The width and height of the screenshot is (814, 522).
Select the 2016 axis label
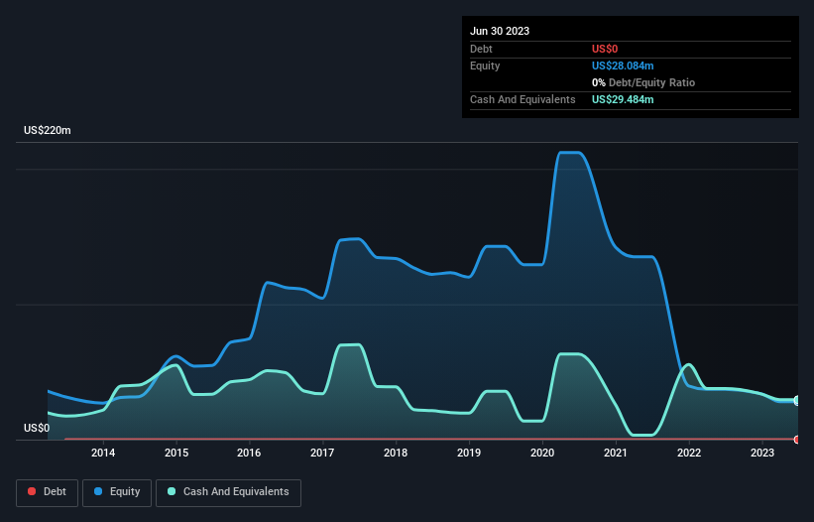coord(249,453)
